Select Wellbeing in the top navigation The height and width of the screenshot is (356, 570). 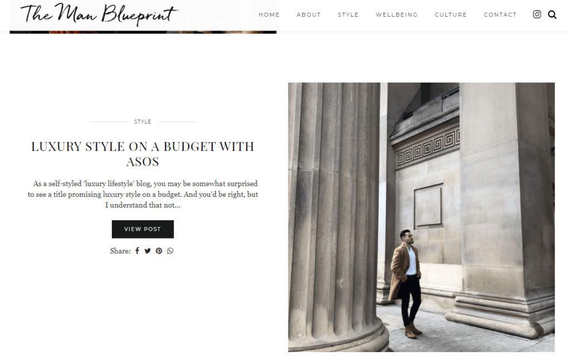(396, 14)
